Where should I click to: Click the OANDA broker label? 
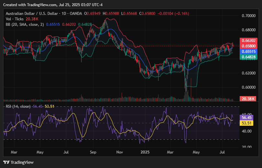(76, 14)
